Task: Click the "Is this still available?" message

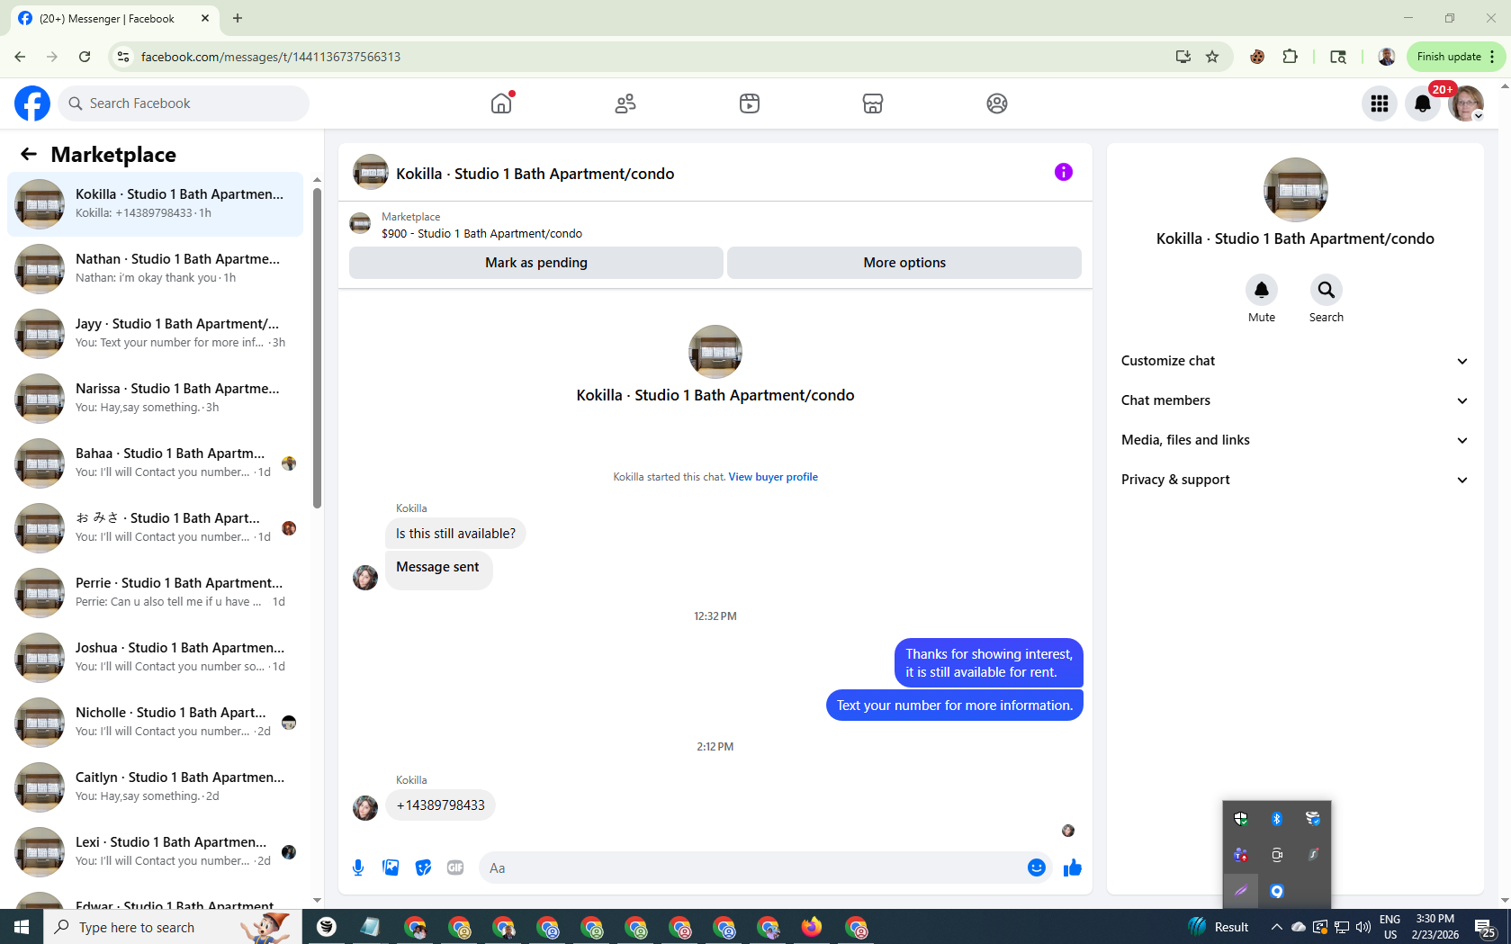Action: click(x=455, y=534)
